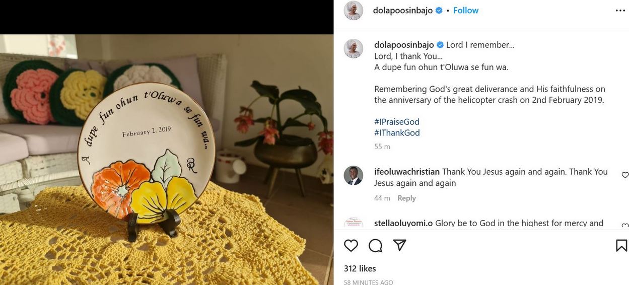
Task: Open the three-dot more options menu
Action: [620, 11]
